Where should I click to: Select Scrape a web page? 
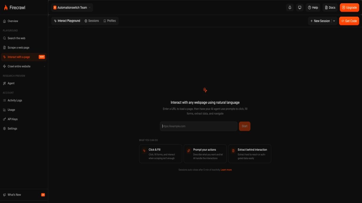[x=18, y=47]
